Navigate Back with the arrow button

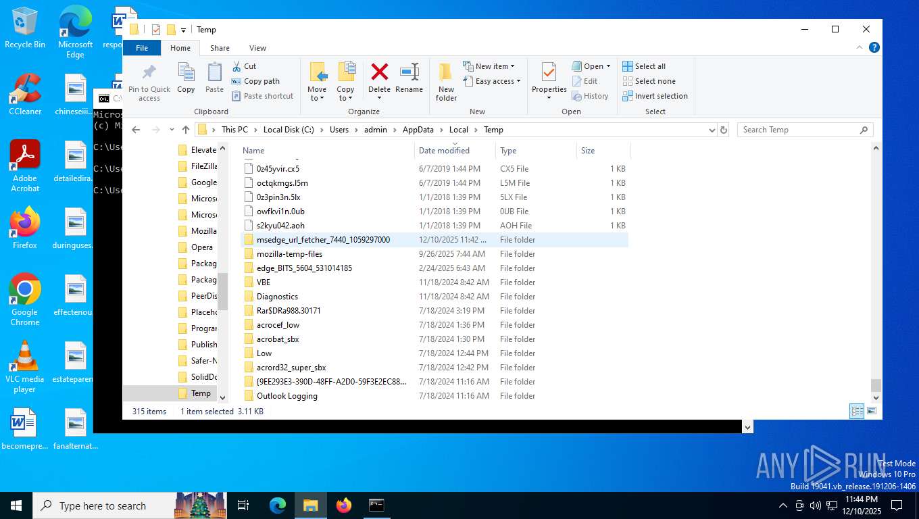pyautogui.click(x=136, y=130)
